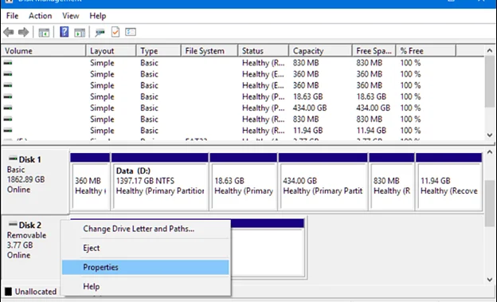Select the 434.00 GB partition block on Disk 1
Viewport: 497px width, 302px height.
pos(323,182)
